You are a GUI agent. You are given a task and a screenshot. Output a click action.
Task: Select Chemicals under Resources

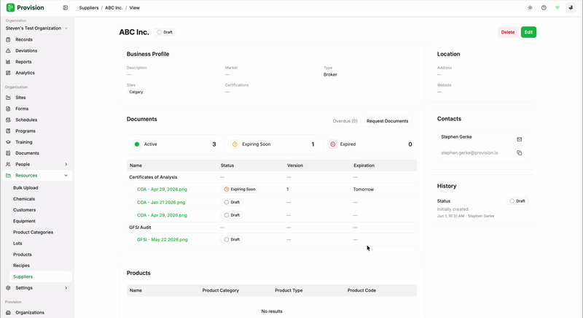point(24,199)
